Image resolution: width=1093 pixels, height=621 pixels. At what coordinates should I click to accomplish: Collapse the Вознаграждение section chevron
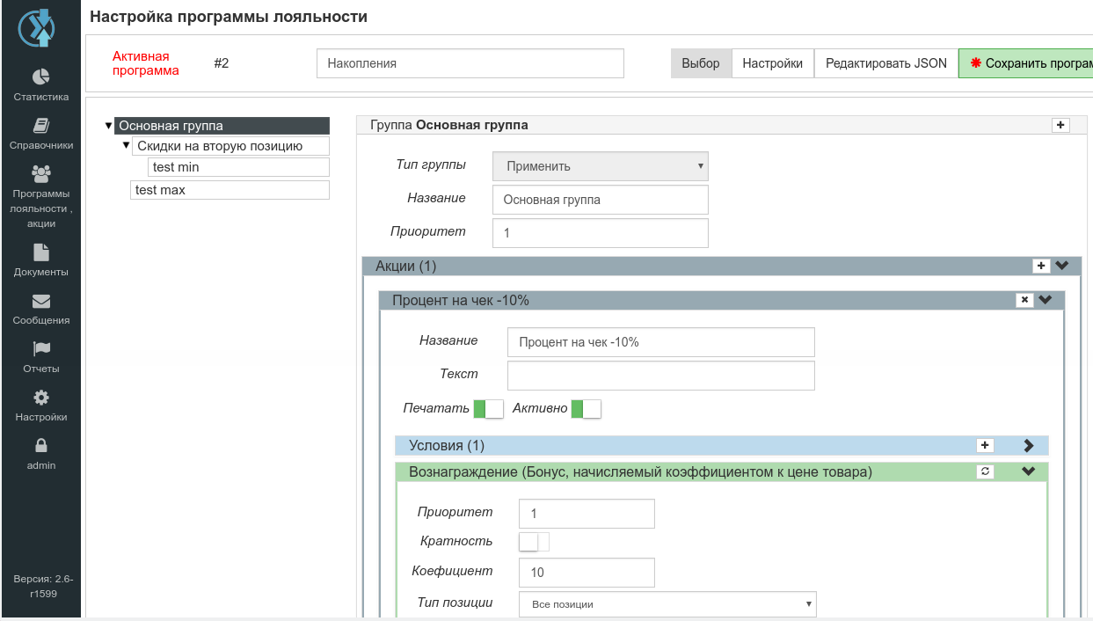(x=1029, y=471)
